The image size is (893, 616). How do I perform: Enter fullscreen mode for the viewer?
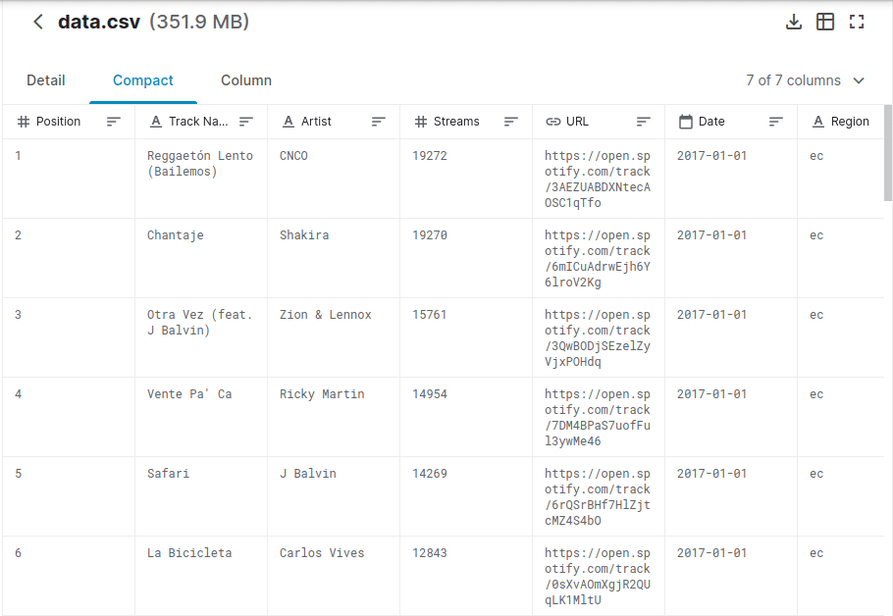coord(857,22)
